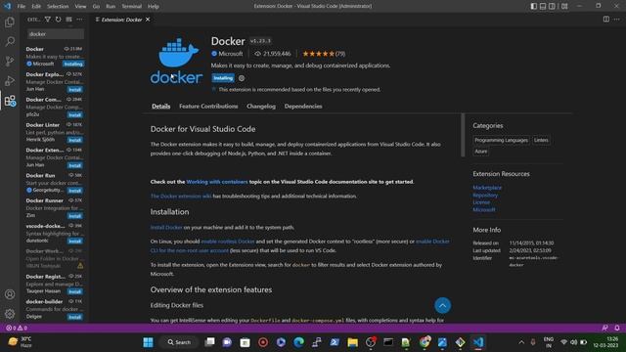Open errors and warnings in status bar
Viewport: 626px width, 352px height.
click(17, 328)
